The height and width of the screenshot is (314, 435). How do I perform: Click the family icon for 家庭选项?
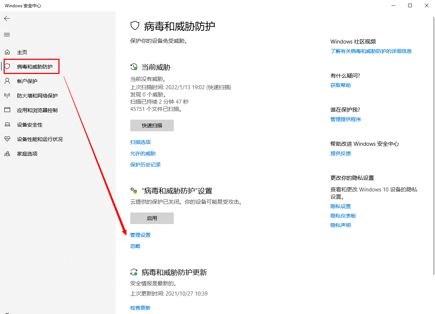[7, 153]
